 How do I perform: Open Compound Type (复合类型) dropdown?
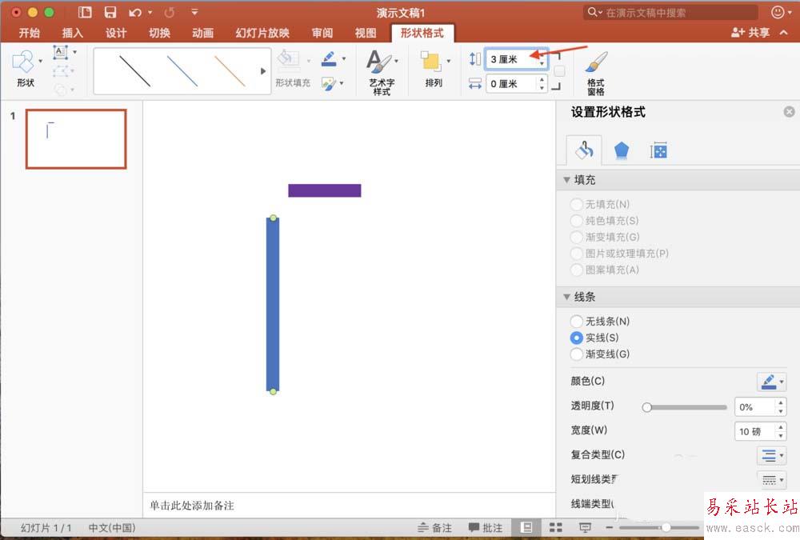[x=771, y=454]
